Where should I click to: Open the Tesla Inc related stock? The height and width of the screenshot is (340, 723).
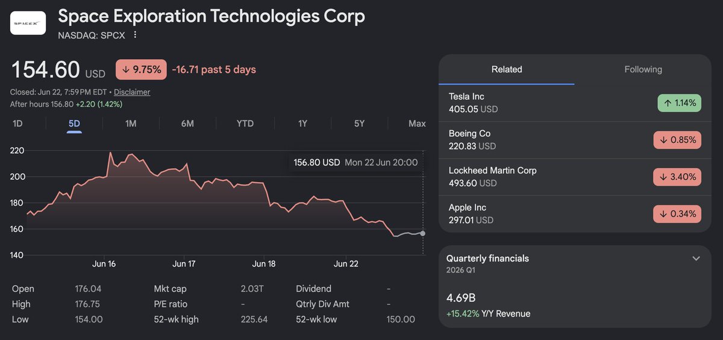[575, 103]
